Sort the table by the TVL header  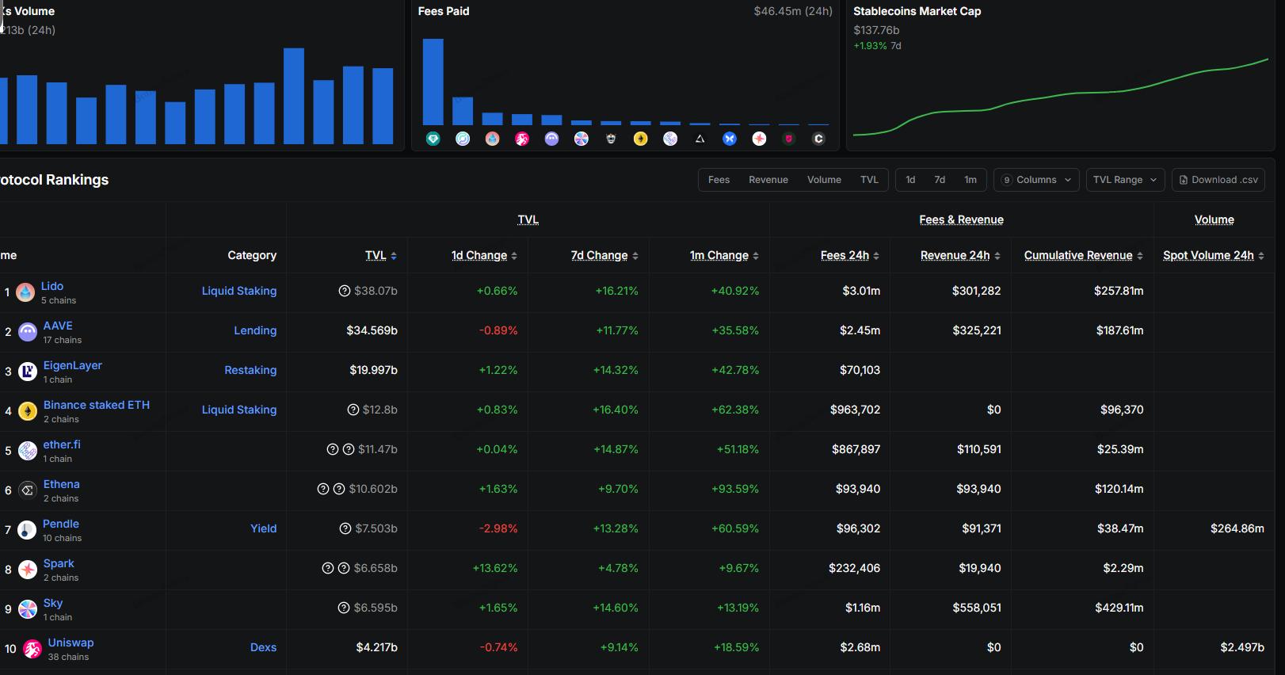[x=381, y=255]
